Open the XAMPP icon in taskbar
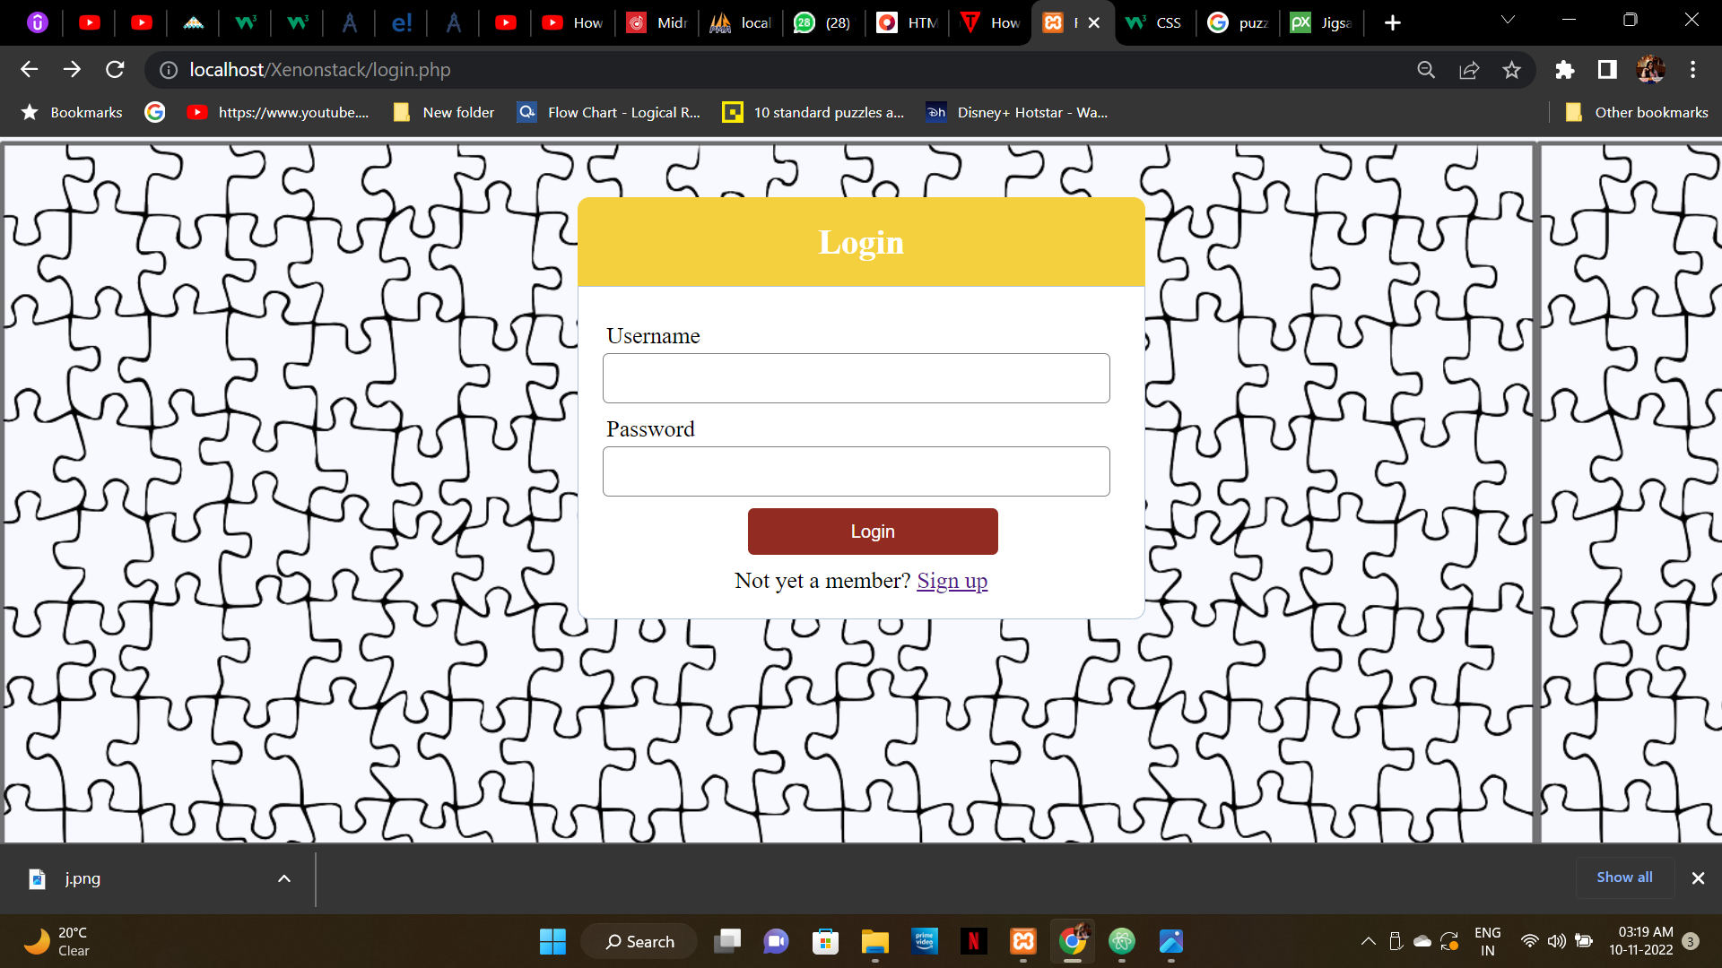Viewport: 1722px width, 968px height. tap(1023, 941)
